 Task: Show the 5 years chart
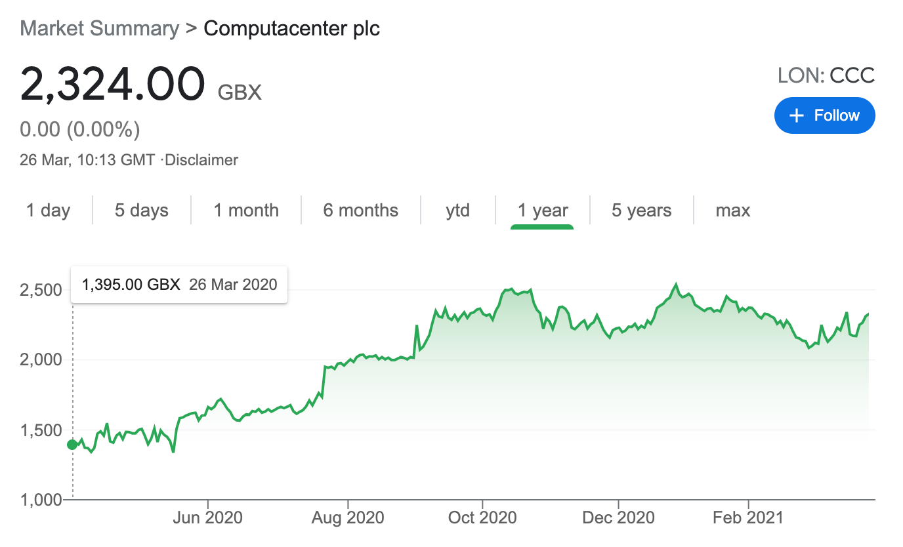[x=642, y=211]
